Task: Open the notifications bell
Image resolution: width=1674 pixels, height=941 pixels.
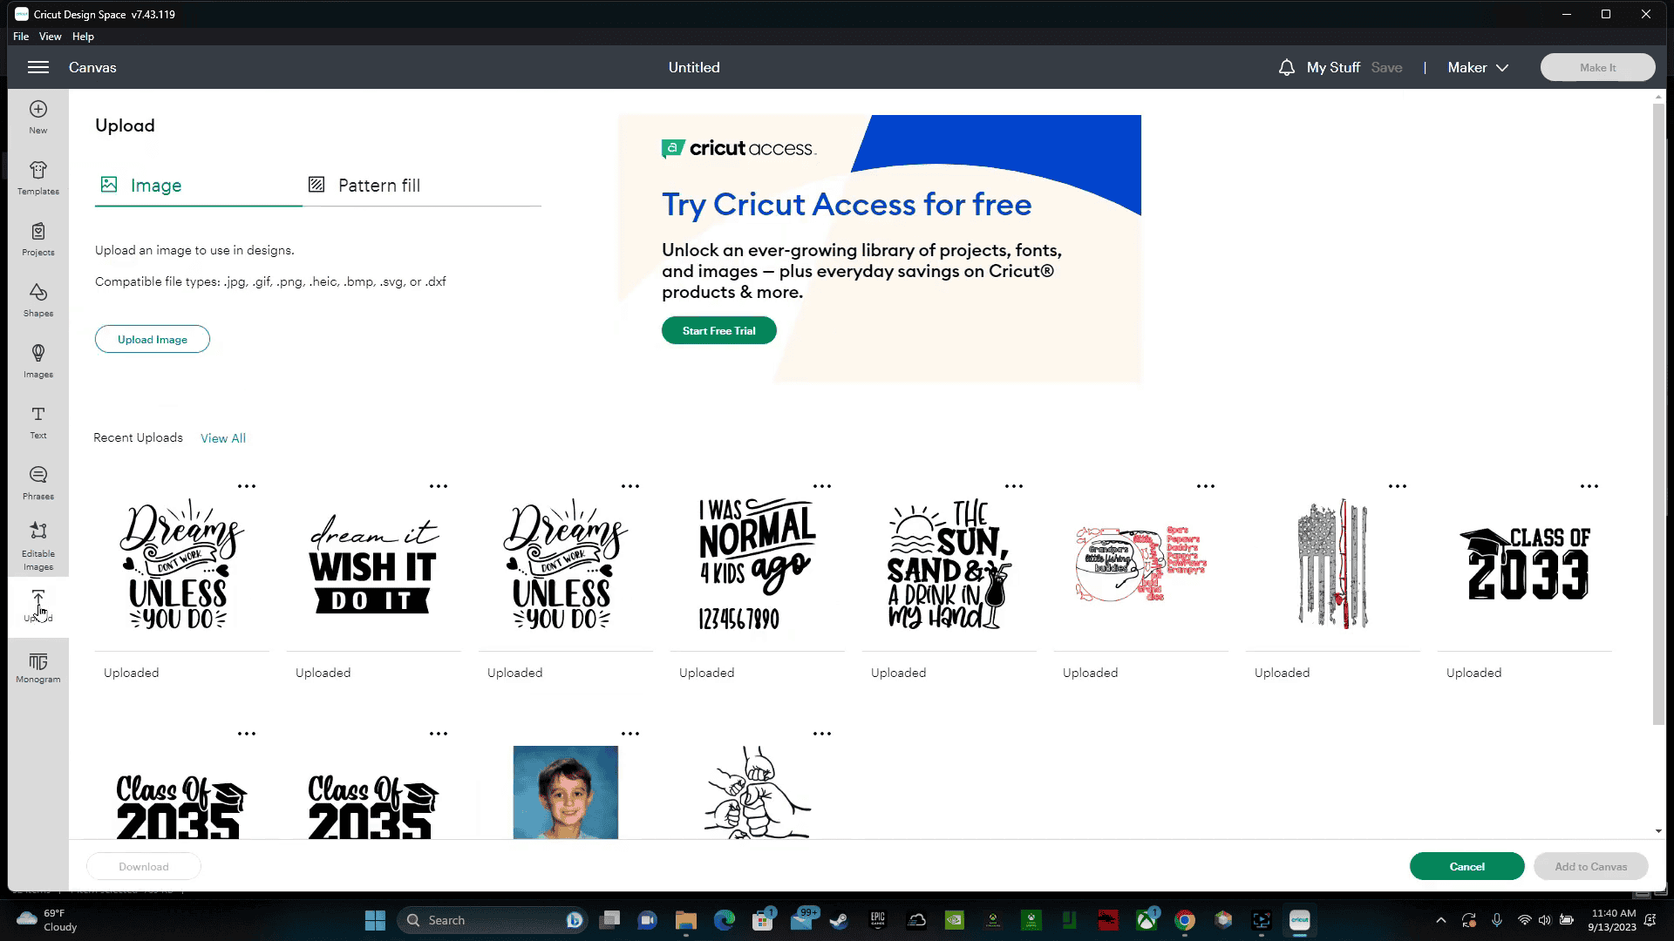Action: pyautogui.click(x=1286, y=67)
